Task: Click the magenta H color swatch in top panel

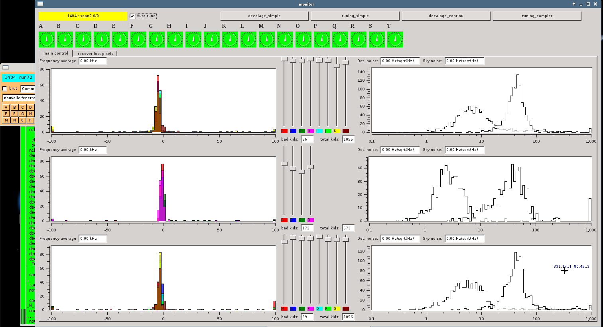Action: coord(310,131)
